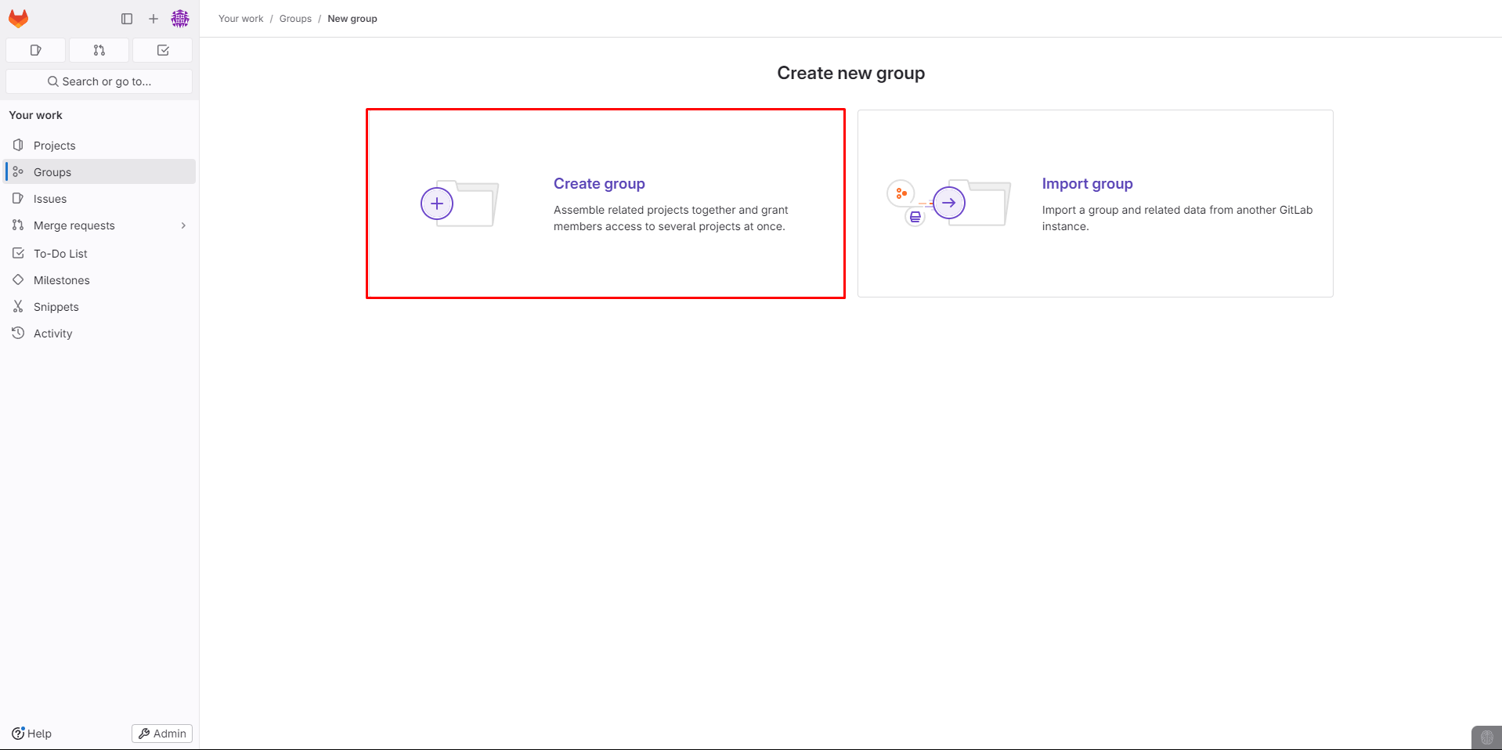This screenshot has height=750, width=1502.
Task: Go to Projects in sidebar
Action: (x=55, y=146)
